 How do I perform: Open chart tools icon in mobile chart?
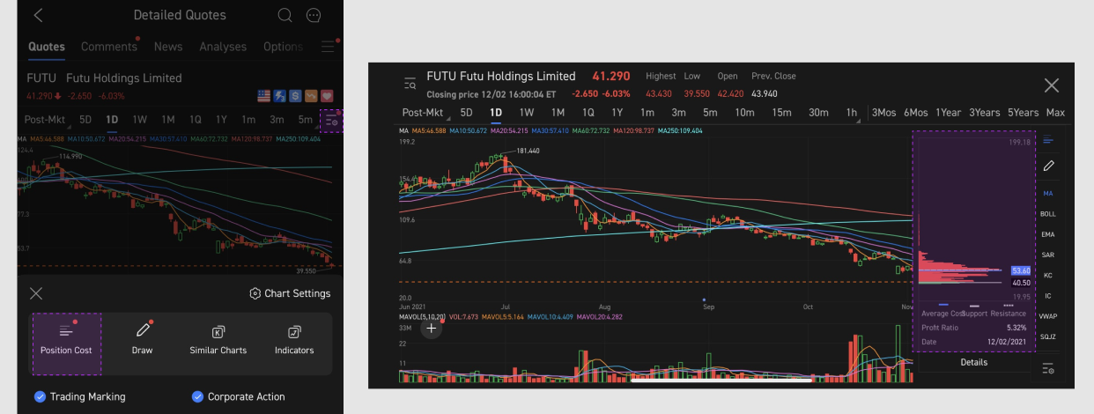point(331,121)
